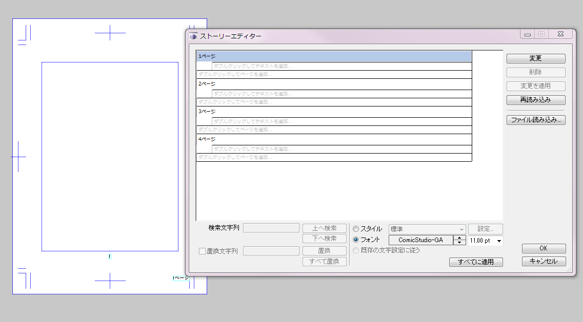Close the ストーリーエディター dialog window
Image resolution: width=583 pixels, height=322 pixels.
[x=559, y=34]
